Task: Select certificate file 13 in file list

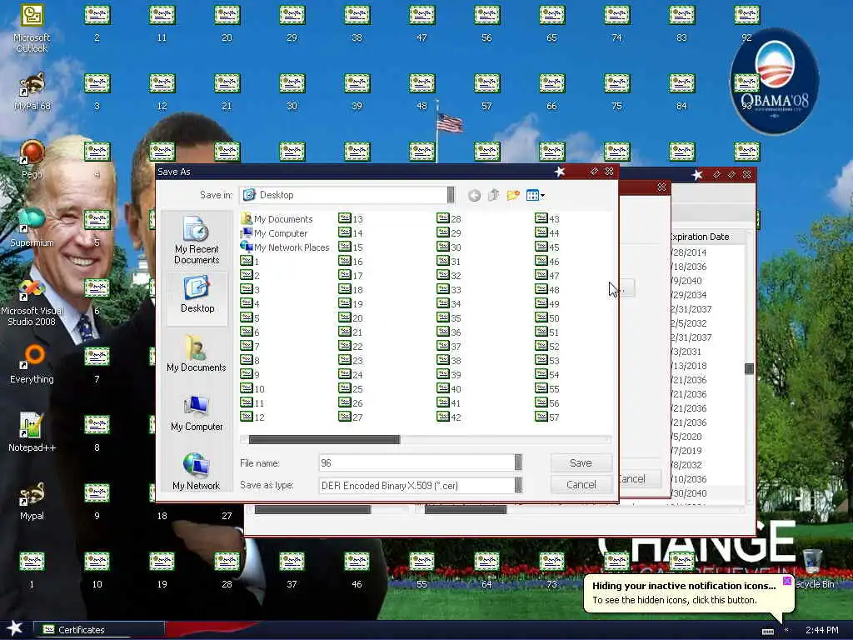Action: (351, 219)
